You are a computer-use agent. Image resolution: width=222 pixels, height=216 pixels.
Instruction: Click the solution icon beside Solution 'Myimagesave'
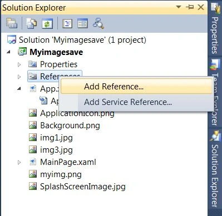tap(12, 39)
